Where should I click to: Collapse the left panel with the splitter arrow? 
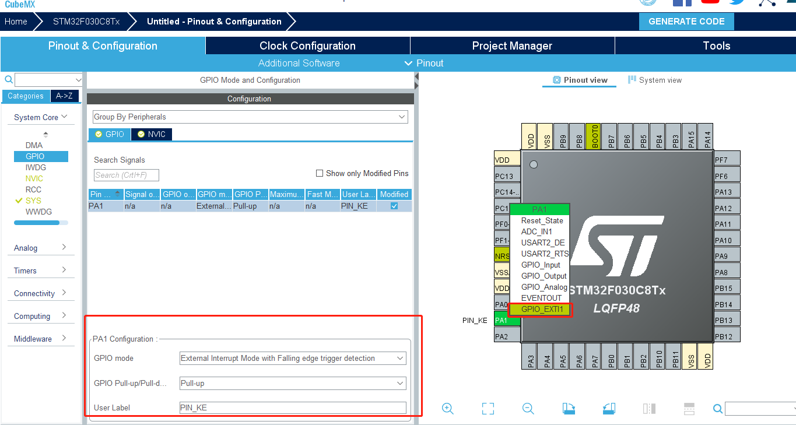(x=416, y=76)
